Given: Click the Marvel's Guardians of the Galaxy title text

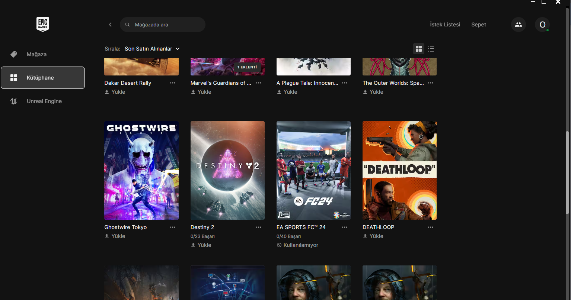Looking at the screenshot, I should pyautogui.click(x=221, y=83).
